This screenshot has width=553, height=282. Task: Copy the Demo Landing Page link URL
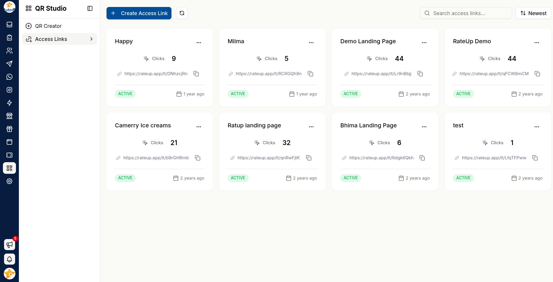[420, 74]
